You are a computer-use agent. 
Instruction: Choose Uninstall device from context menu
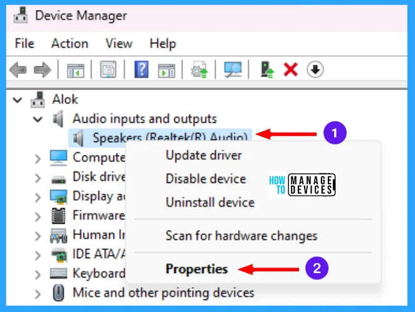click(x=210, y=202)
